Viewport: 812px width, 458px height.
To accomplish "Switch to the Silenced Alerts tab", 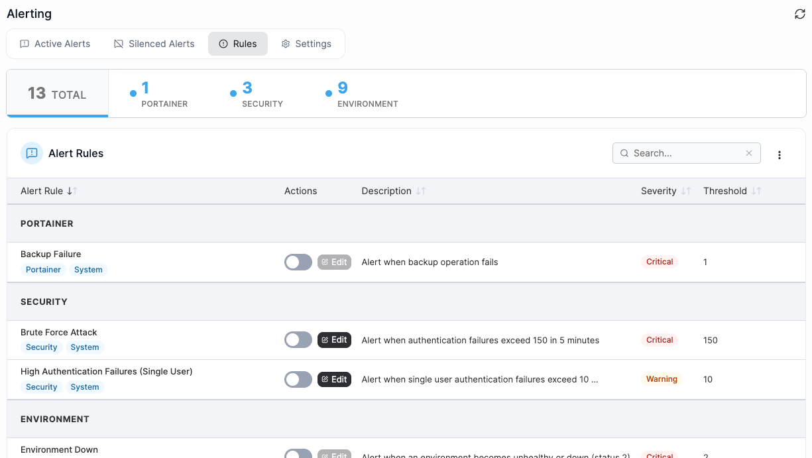I will coord(154,44).
